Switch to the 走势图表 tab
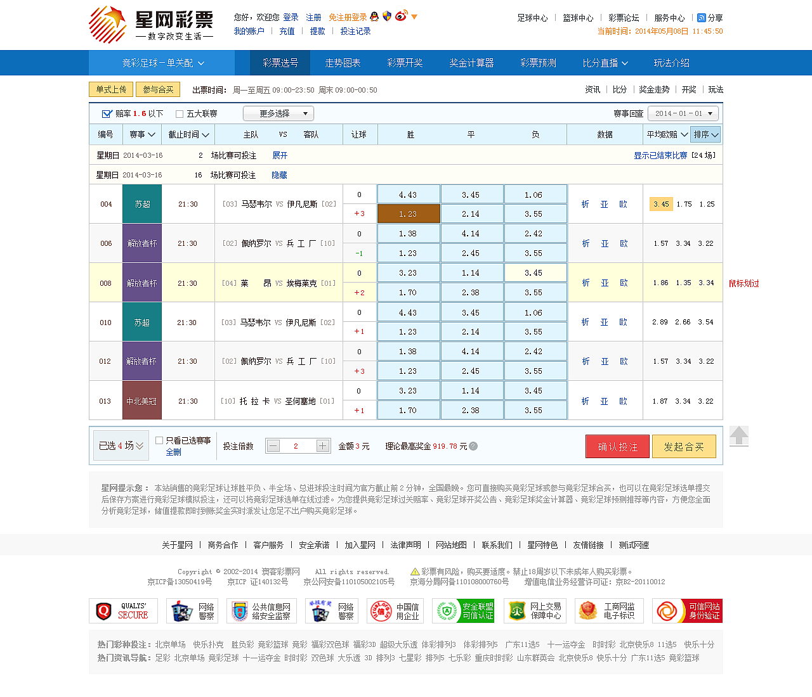812x697 pixels. tap(343, 63)
